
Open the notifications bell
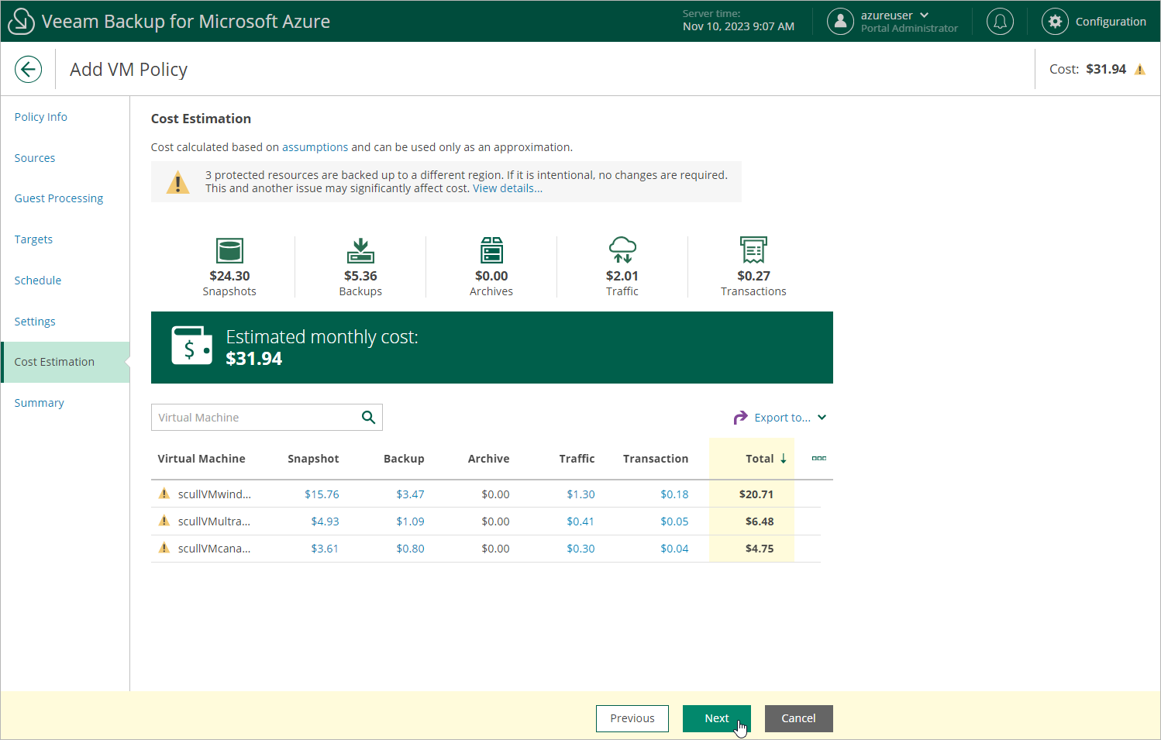point(1000,22)
